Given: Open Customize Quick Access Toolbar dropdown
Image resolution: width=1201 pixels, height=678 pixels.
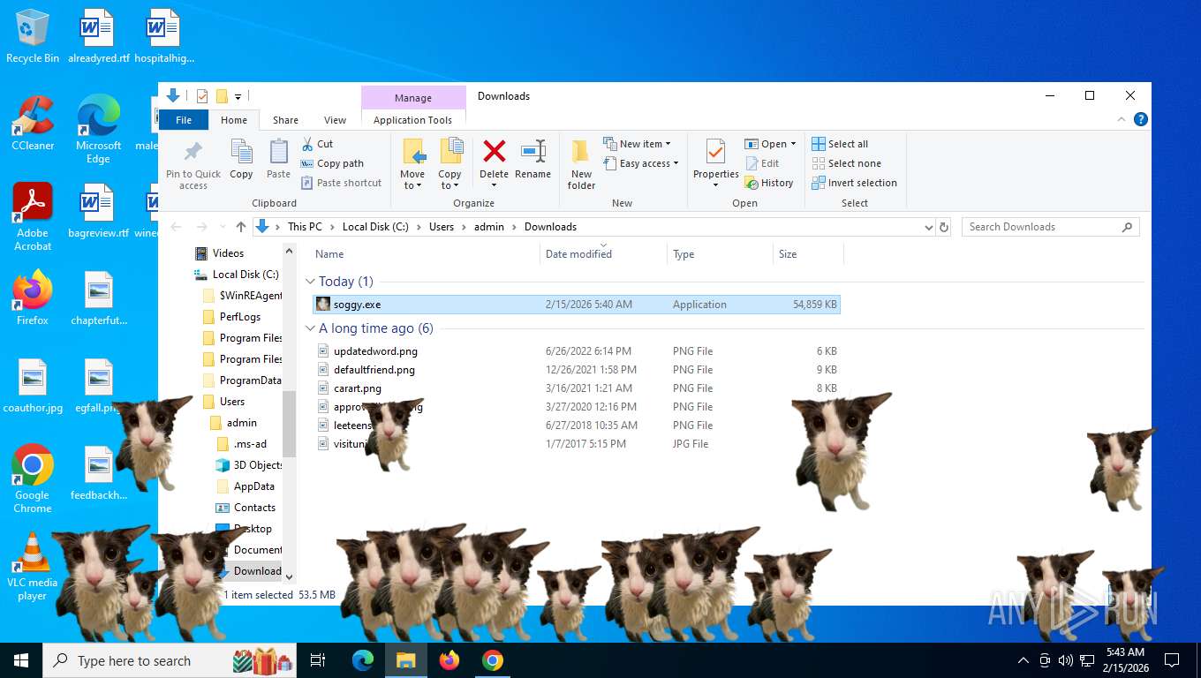Looking at the screenshot, I should tap(238, 96).
